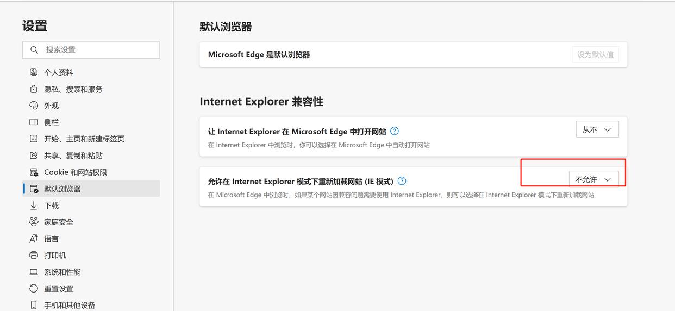The width and height of the screenshot is (675, 311).
Task: Click the search magnifier icon in settings
Action: click(x=34, y=50)
